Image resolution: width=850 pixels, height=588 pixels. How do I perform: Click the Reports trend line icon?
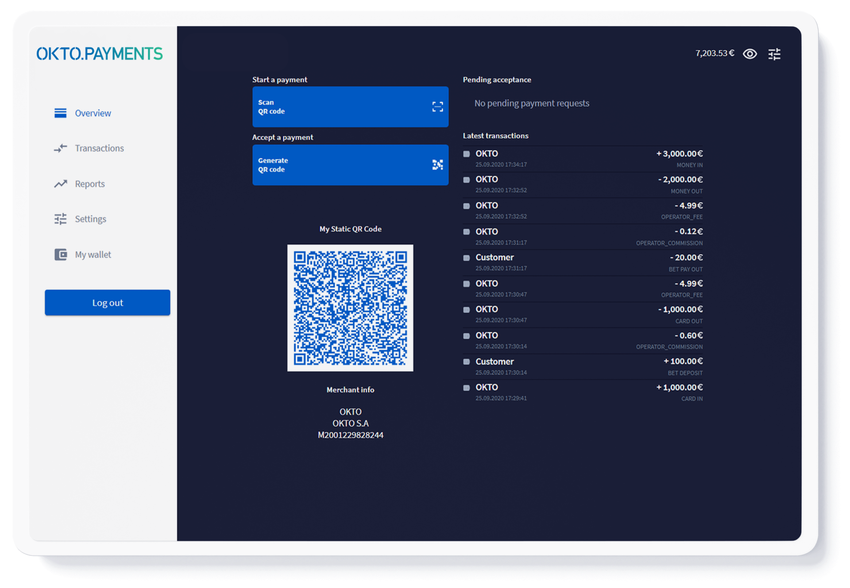[x=60, y=184]
